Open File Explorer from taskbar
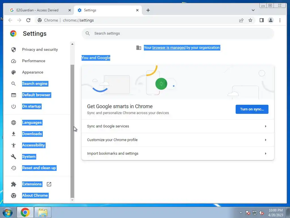The width and height of the screenshot is (290, 218). click(x=43, y=212)
